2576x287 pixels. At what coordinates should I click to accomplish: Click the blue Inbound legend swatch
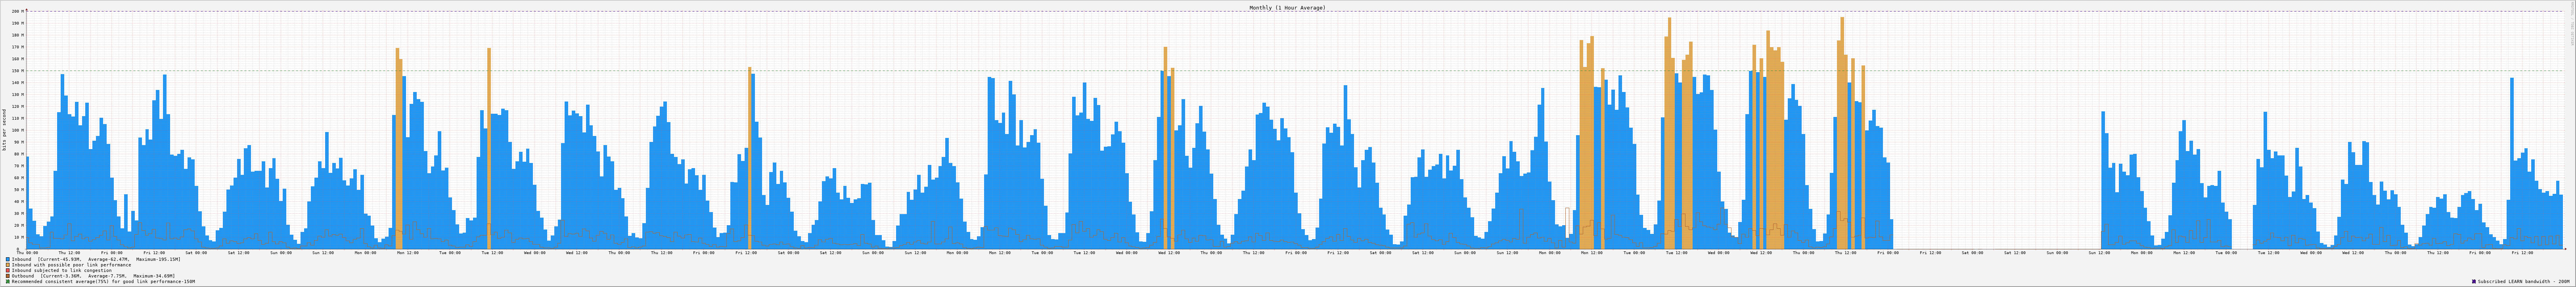tap(8, 259)
